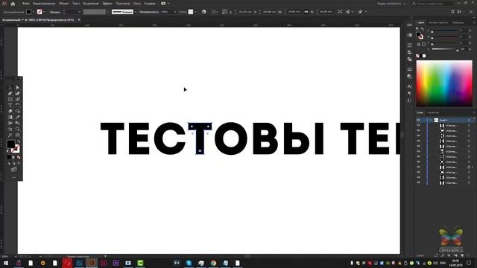Screen dimensions: 477x268
Task: Switch to the Образцы tab
Action: tap(458, 22)
